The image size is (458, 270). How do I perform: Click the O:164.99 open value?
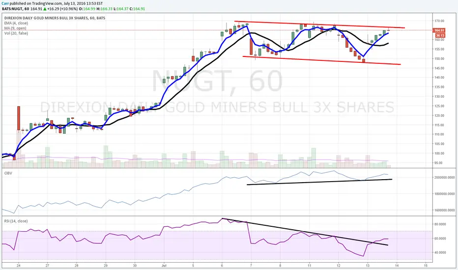pyautogui.click(x=87, y=9)
